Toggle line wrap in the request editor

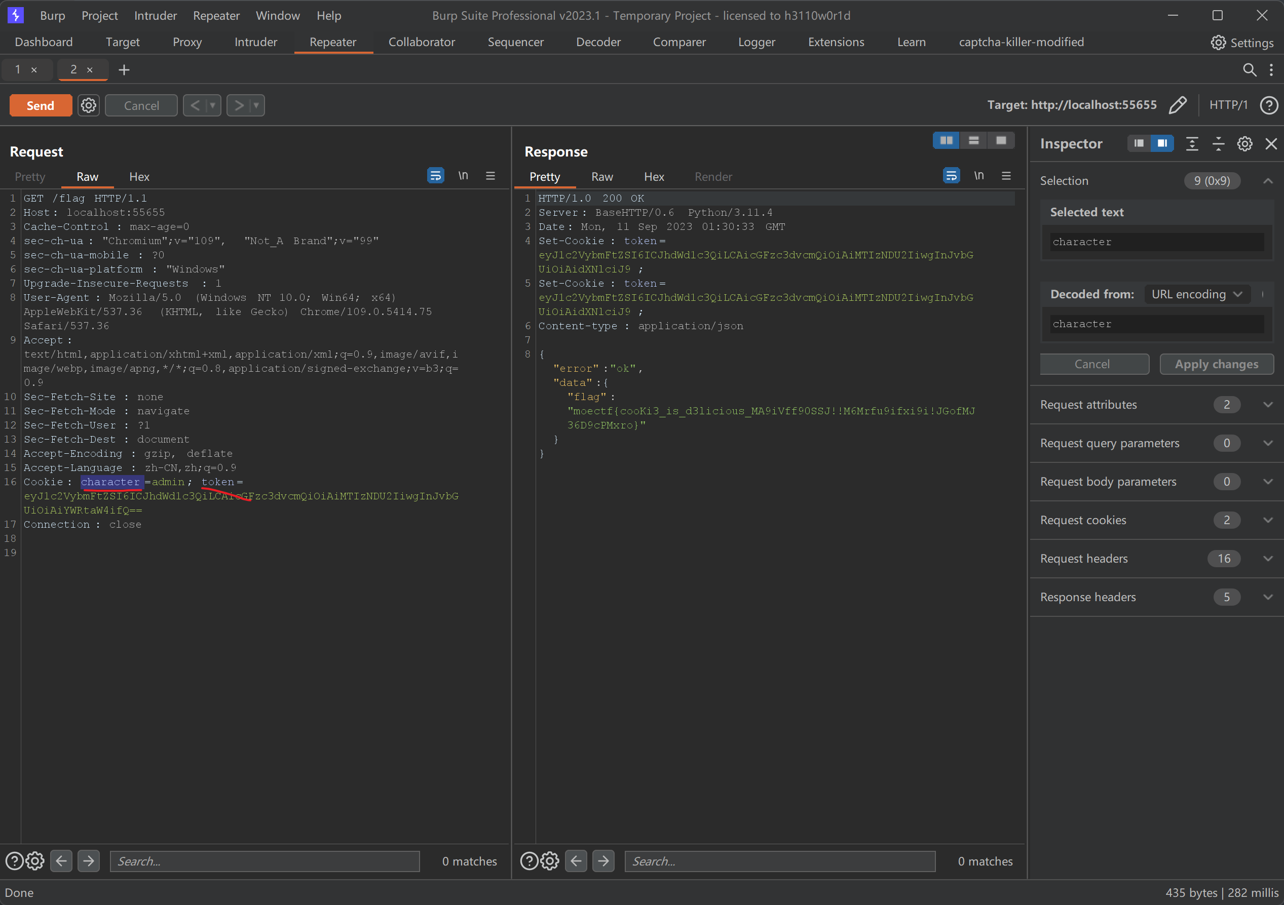coord(436,176)
